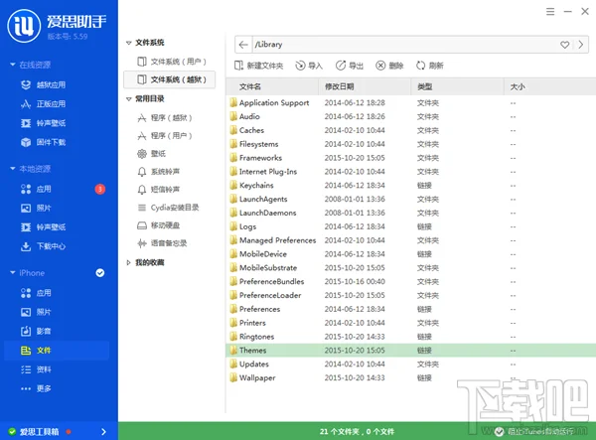The width and height of the screenshot is (596, 440).
Task: Collapse the iPhone section
Action: click(13, 272)
